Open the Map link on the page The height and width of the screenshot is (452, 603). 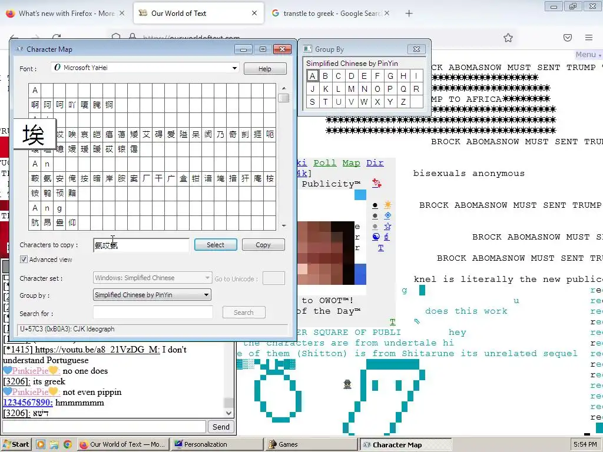[x=351, y=162]
